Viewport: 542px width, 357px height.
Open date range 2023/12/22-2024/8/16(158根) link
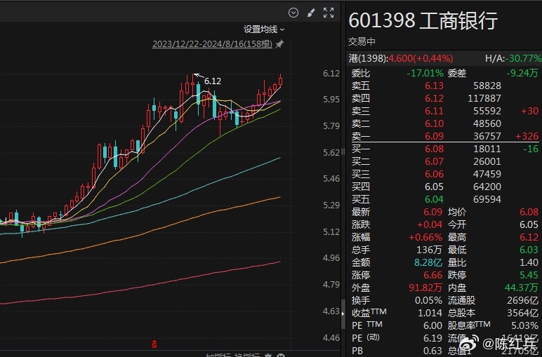pyautogui.click(x=212, y=44)
